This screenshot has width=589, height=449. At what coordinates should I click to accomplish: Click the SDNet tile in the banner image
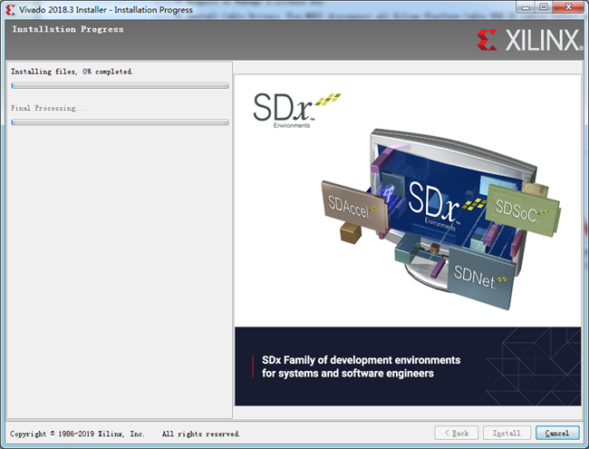(x=481, y=278)
